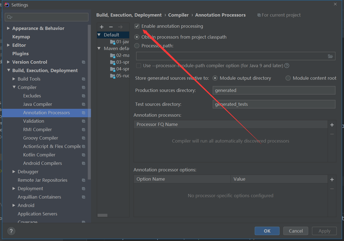Click project icon beside Remote Jar Repositories
This screenshot has height=241, width=344.
pyautogui.click(x=83, y=180)
